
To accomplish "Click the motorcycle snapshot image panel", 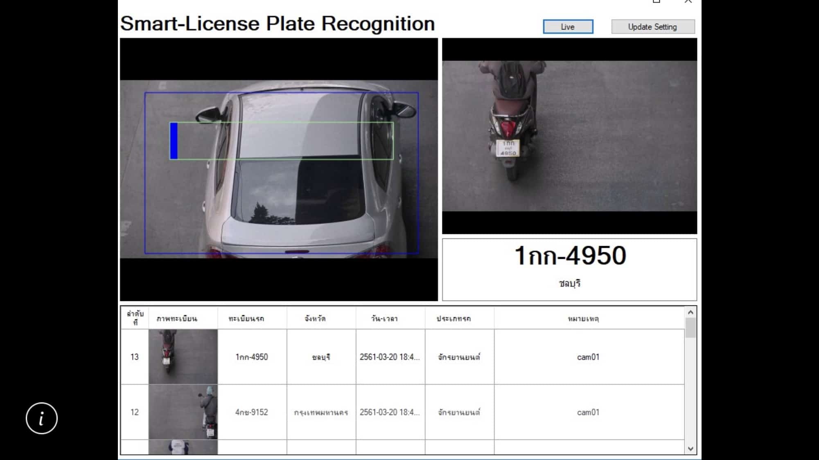I will [x=569, y=136].
